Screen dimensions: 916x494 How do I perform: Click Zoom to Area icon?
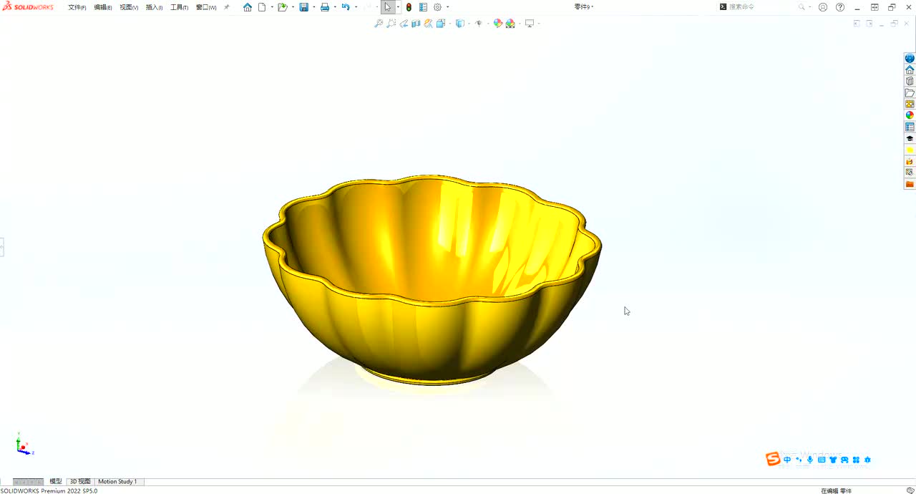[x=391, y=24]
